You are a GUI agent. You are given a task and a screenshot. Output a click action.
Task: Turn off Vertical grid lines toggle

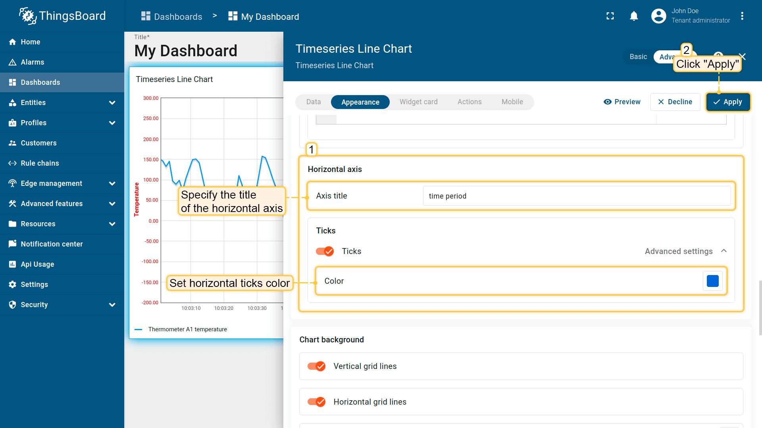[x=316, y=366]
